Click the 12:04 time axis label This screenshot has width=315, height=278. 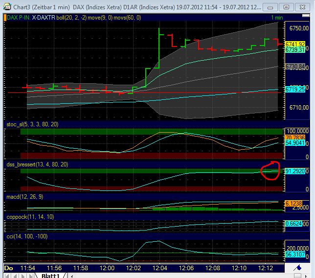pos(160,268)
